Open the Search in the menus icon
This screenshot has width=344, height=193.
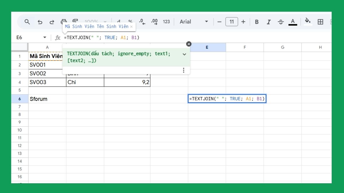coord(27,21)
